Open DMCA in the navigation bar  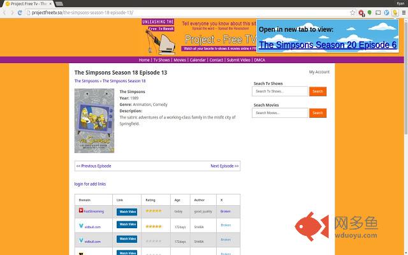259,60
